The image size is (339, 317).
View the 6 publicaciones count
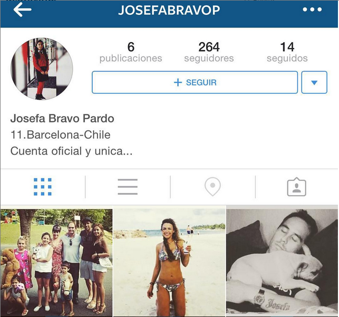(x=131, y=52)
